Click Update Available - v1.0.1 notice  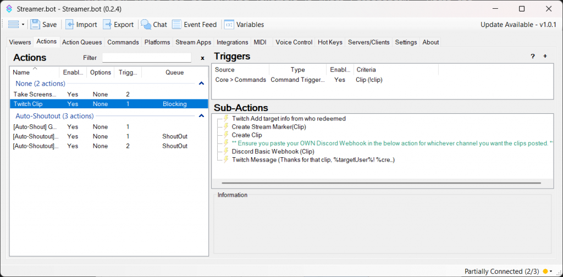pyautogui.click(x=518, y=25)
